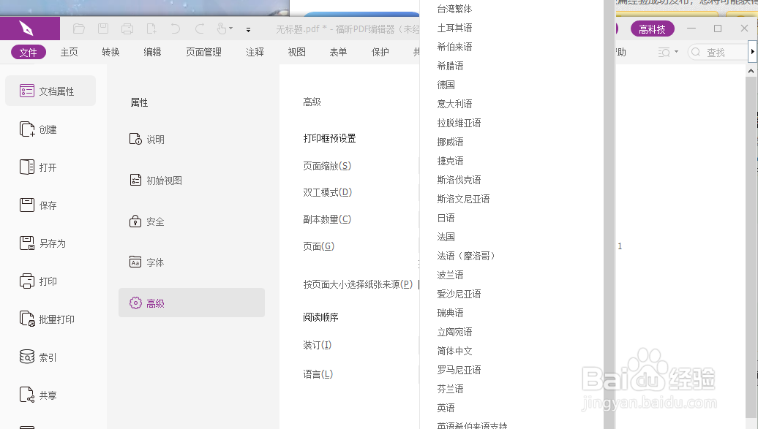
Task: Choose 英语 from language list
Action: tap(446, 408)
